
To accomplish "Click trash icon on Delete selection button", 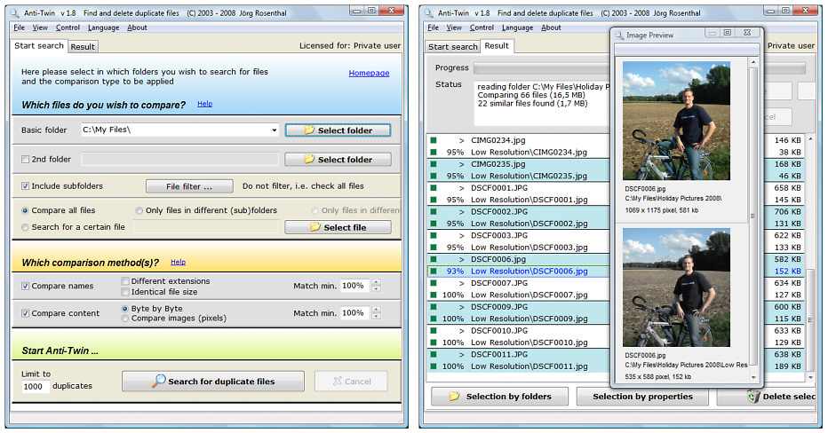I will pyautogui.click(x=753, y=396).
